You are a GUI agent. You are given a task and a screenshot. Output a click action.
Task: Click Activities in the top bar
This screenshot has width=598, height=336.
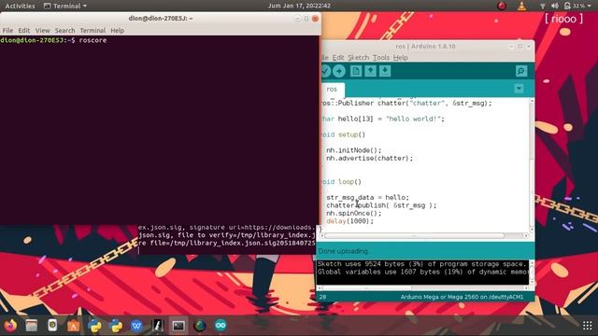pyautogui.click(x=20, y=6)
